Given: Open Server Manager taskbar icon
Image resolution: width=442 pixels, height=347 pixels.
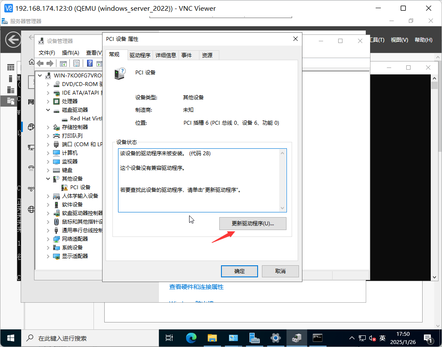Looking at the screenshot, I should point(254,338).
